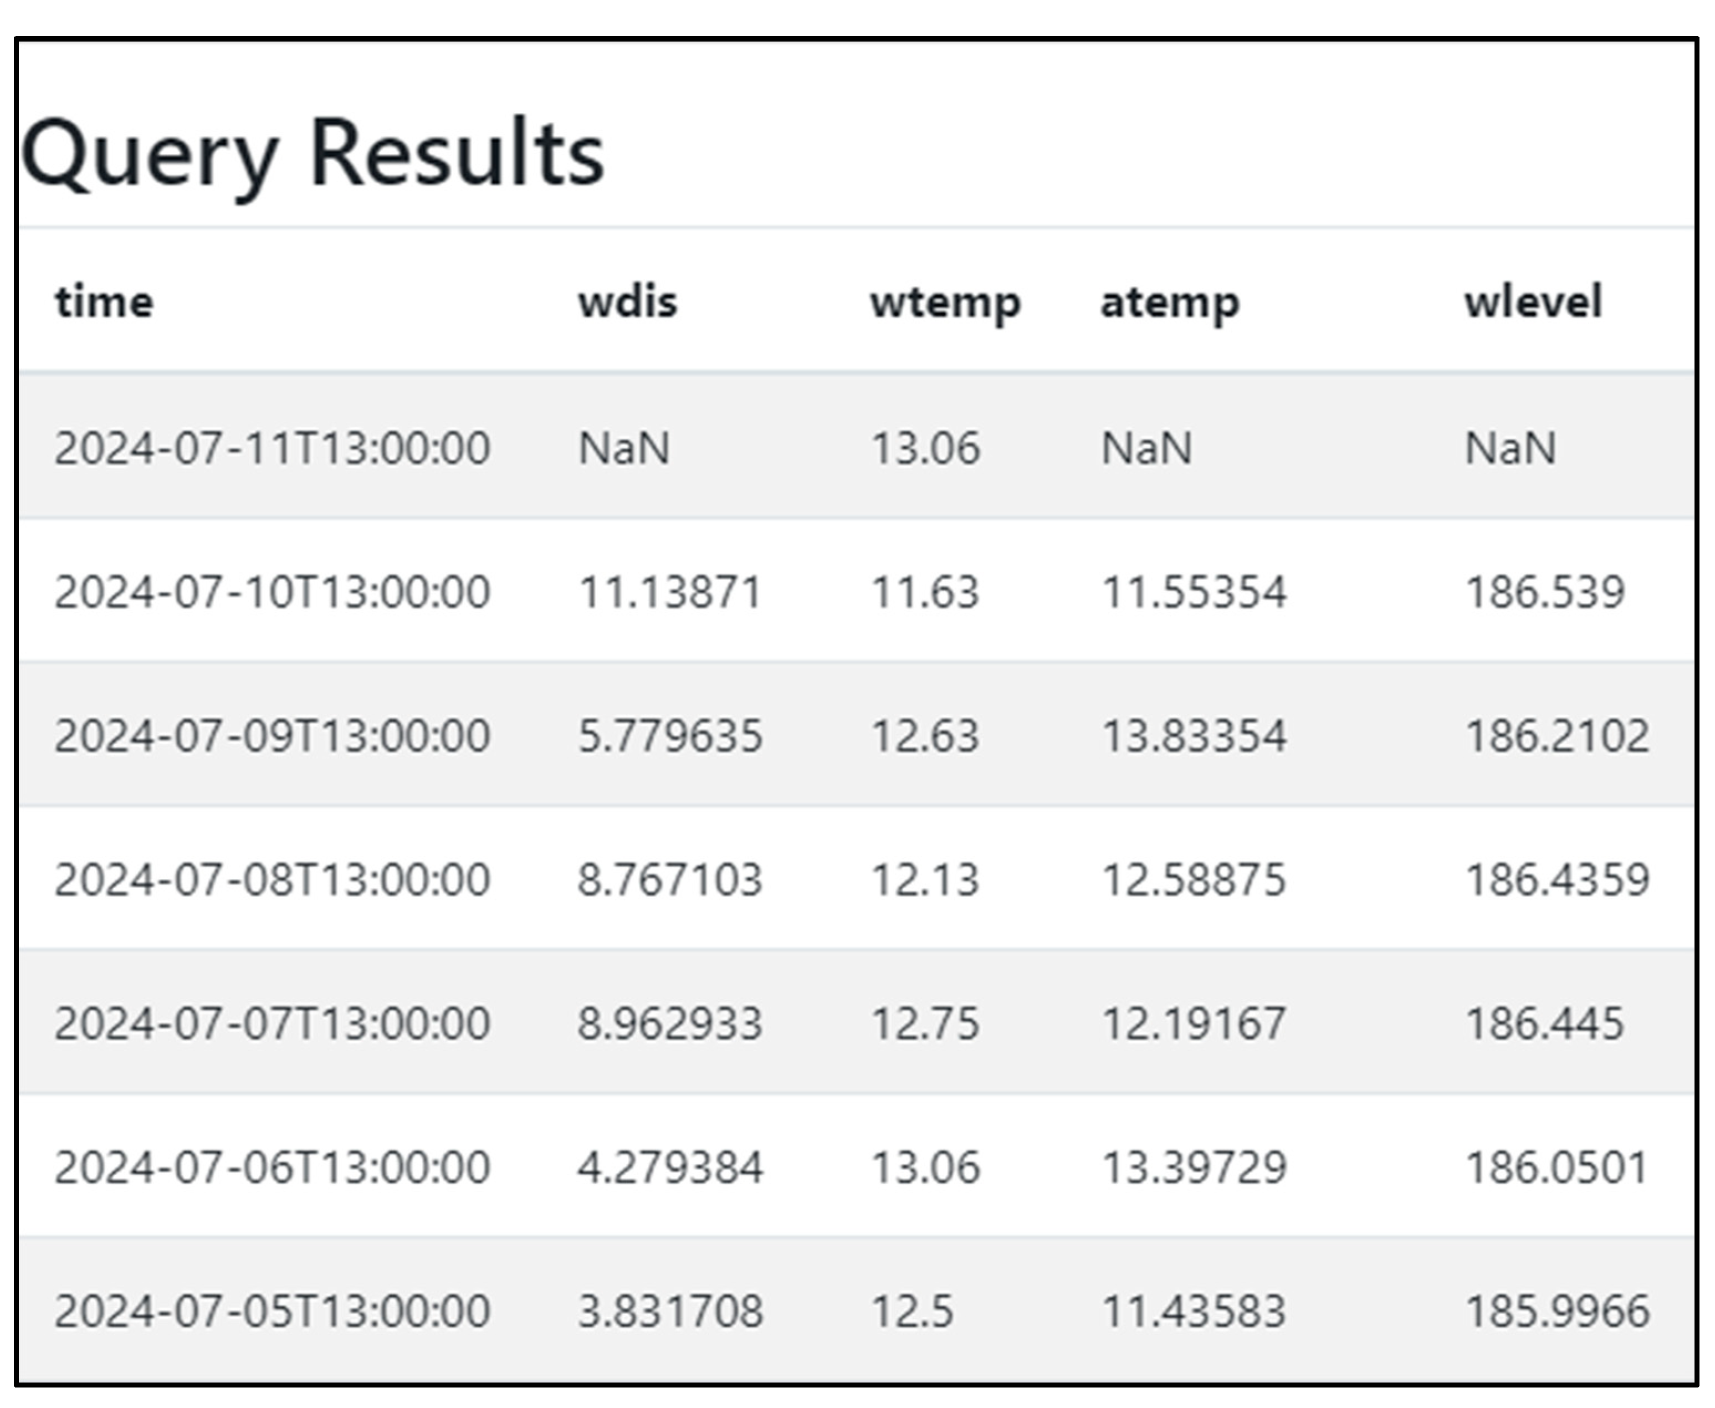
Task: Click the wdis value 11.13871
Action: click(x=670, y=591)
